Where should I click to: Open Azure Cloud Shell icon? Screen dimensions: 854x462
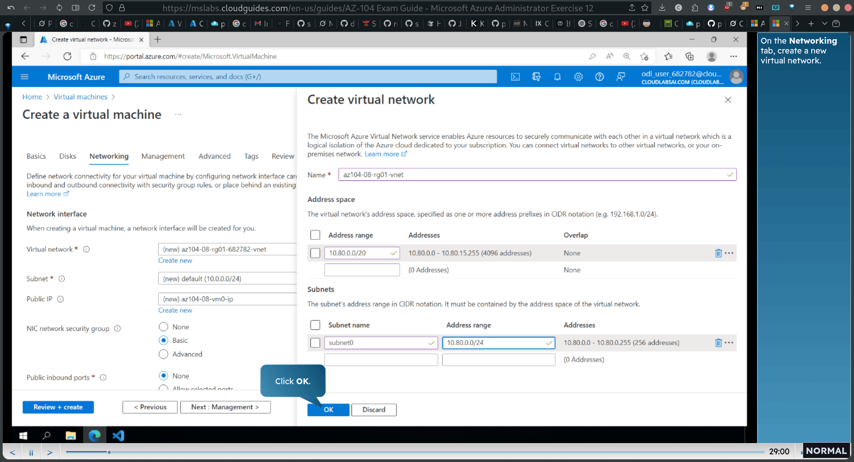(x=515, y=77)
